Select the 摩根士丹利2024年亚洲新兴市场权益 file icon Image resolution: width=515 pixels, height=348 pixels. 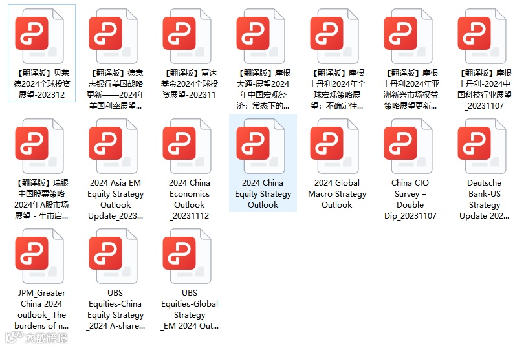(x=409, y=36)
